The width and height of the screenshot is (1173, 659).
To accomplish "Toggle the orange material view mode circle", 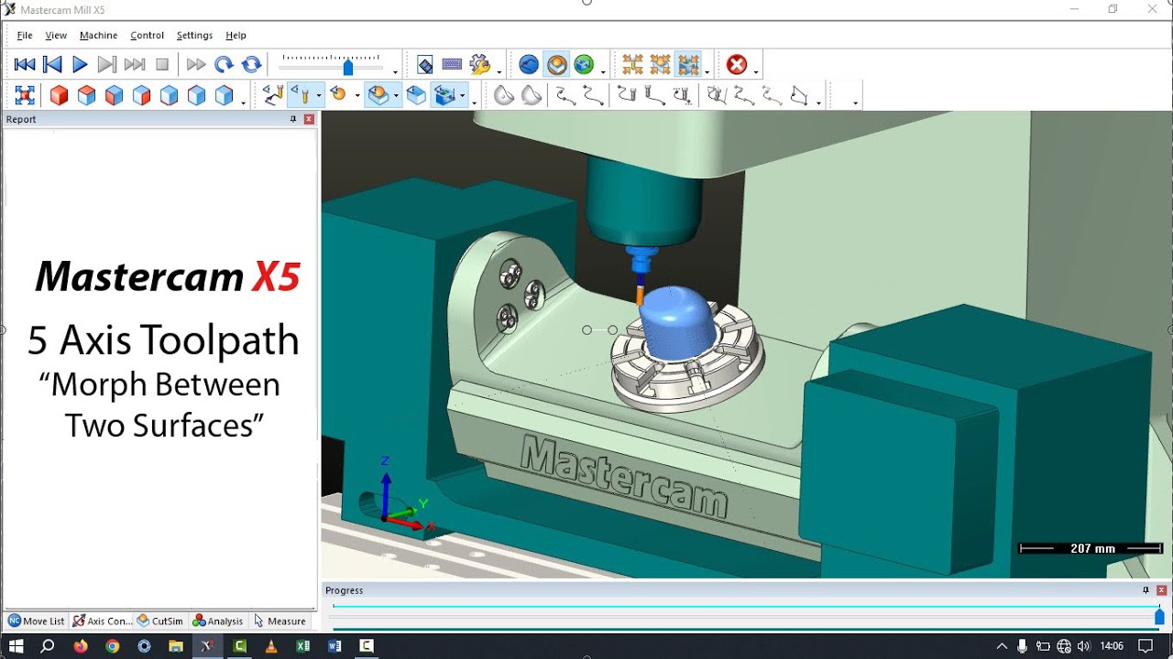I will tap(556, 65).
